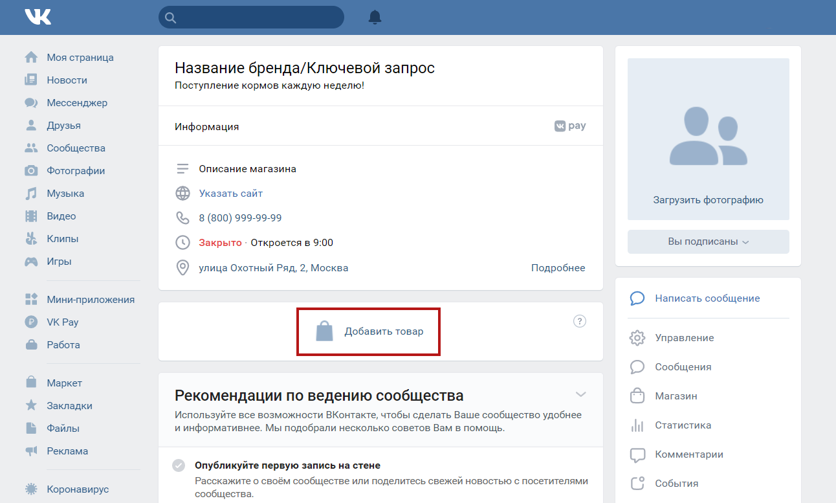Viewport: 836px width, 503px height.
Task: Click the search magnifier icon
Action: point(171,17)
